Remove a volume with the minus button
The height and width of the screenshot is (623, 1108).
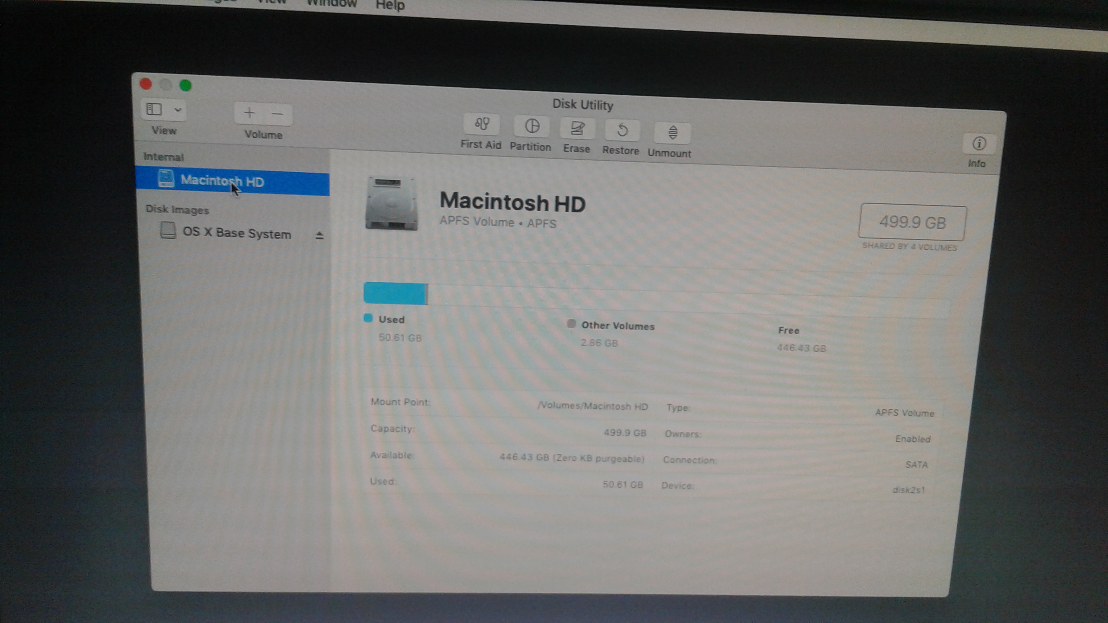[x=277, y=114]
